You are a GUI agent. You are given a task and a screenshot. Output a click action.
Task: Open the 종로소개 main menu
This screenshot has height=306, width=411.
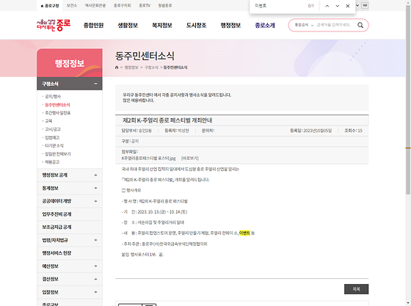(265, 25)
